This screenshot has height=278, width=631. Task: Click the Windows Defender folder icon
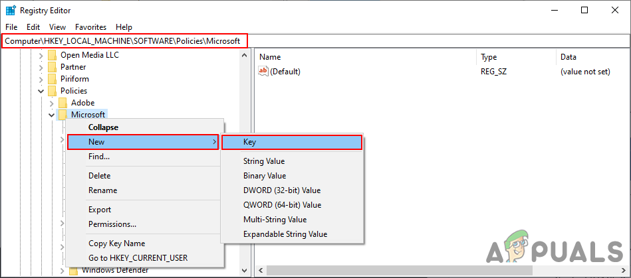(x=73, y=270)
